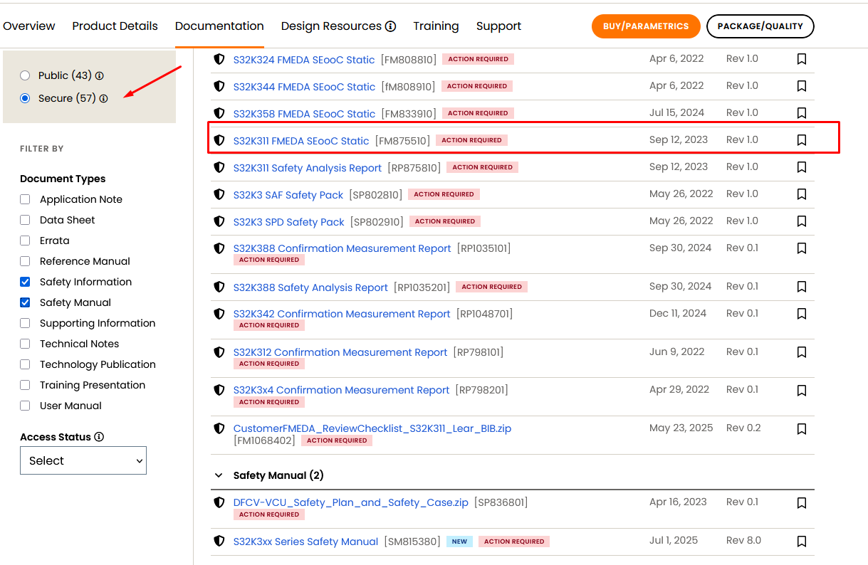Collapse the Safety Manual (2) section
The height and width of the screenshot is (565, 868).
pos(217,475)
